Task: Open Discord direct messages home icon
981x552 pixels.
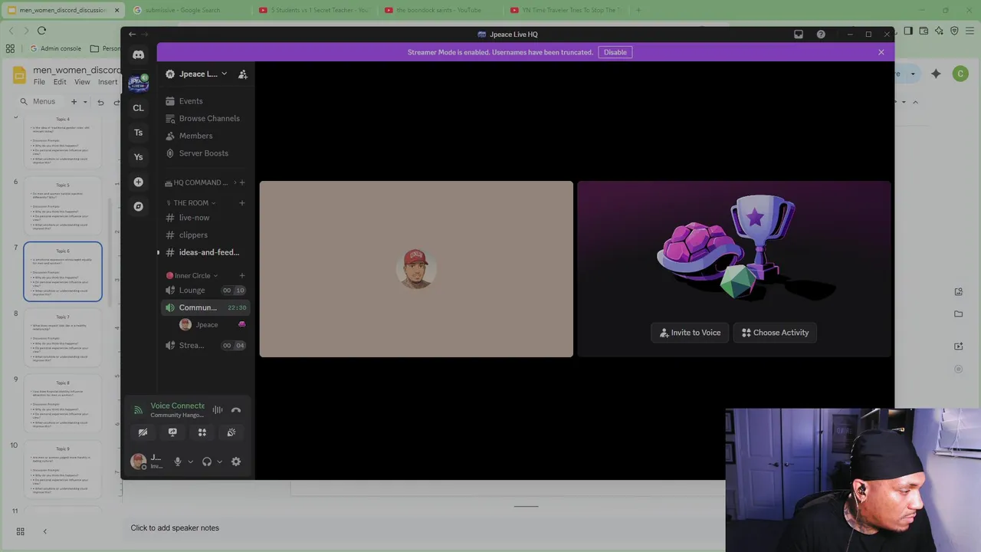Action: tap(138, 54)
